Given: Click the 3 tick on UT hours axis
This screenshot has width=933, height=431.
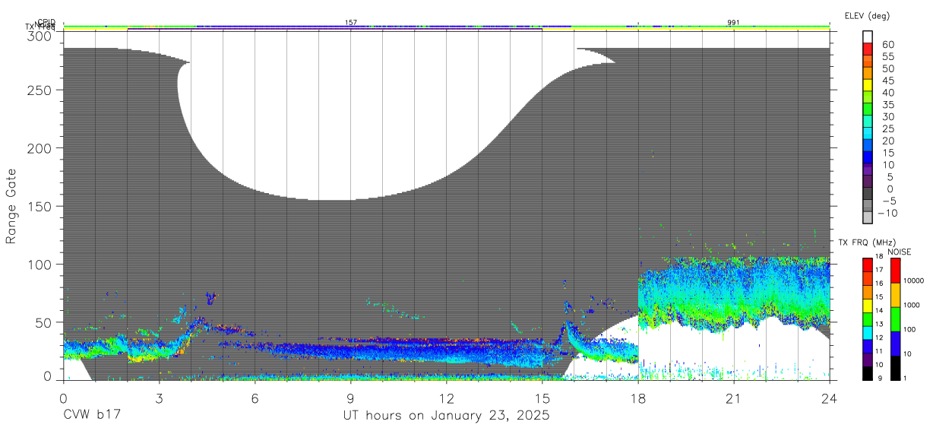Looking at the screenshot, I should click(160, 398).
